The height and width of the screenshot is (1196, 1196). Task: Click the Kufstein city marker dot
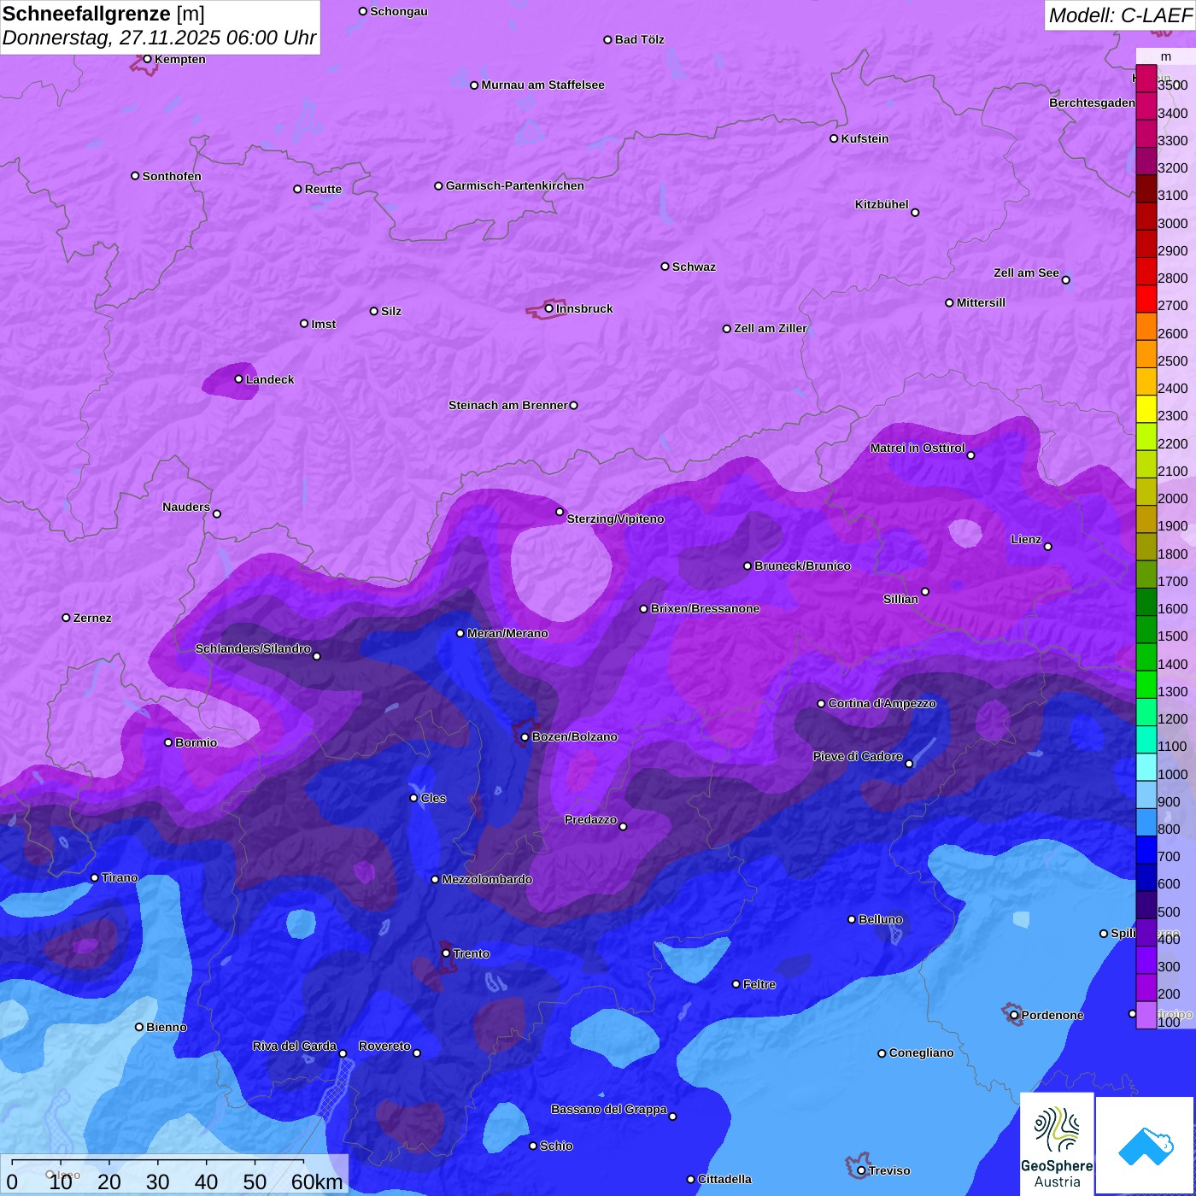click(x=835, y=138)
